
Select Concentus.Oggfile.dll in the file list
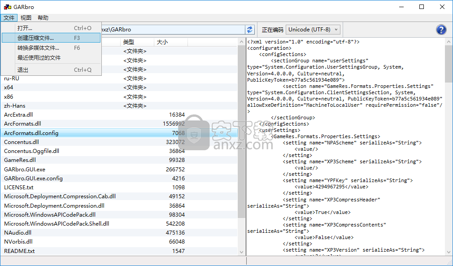pos(119,151)
